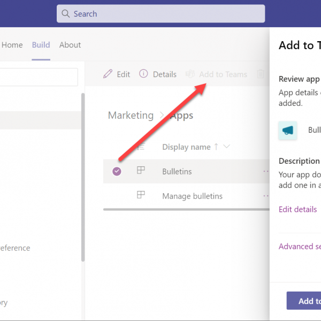
Task: Open the Display name column dropdown chevron
Action: point(226,147)
